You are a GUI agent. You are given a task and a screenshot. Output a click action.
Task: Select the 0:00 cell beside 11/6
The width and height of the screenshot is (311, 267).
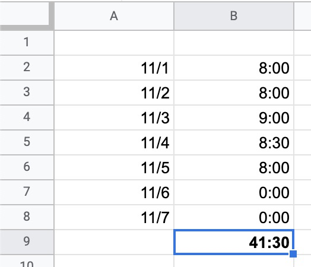tap(234, 192)
